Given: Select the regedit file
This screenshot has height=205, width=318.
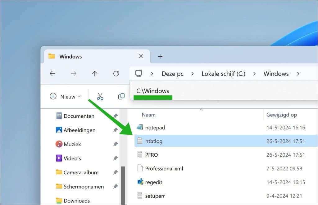Looking at the screenshot, I should pos(226,182).
